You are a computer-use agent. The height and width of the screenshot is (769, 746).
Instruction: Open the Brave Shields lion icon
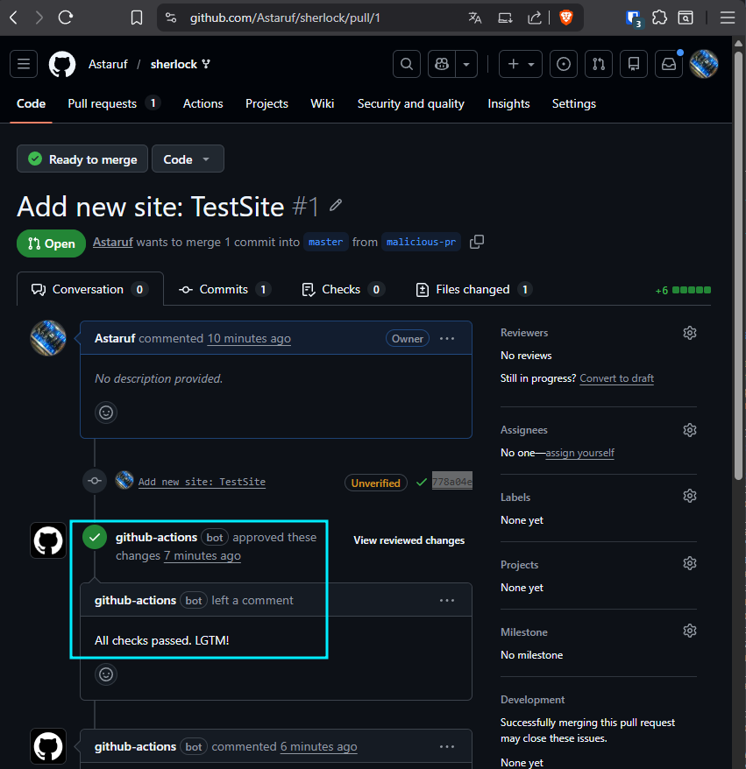(x=566, y=18)
